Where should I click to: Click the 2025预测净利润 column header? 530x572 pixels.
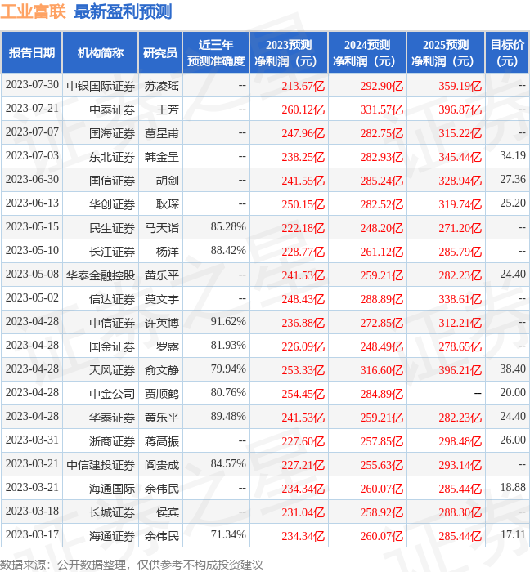pos(446,53)
